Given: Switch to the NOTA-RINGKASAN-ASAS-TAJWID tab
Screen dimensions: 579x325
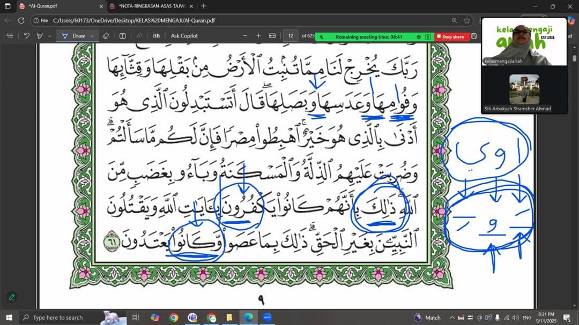Looking at the screenshot, I should click(x=151, y=6).
